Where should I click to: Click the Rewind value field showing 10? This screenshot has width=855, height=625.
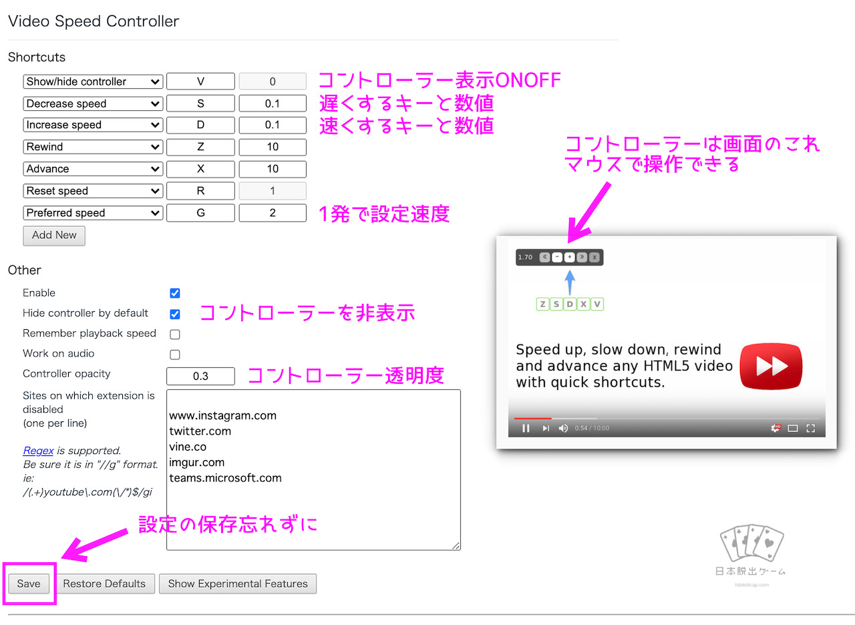(273, 147)
